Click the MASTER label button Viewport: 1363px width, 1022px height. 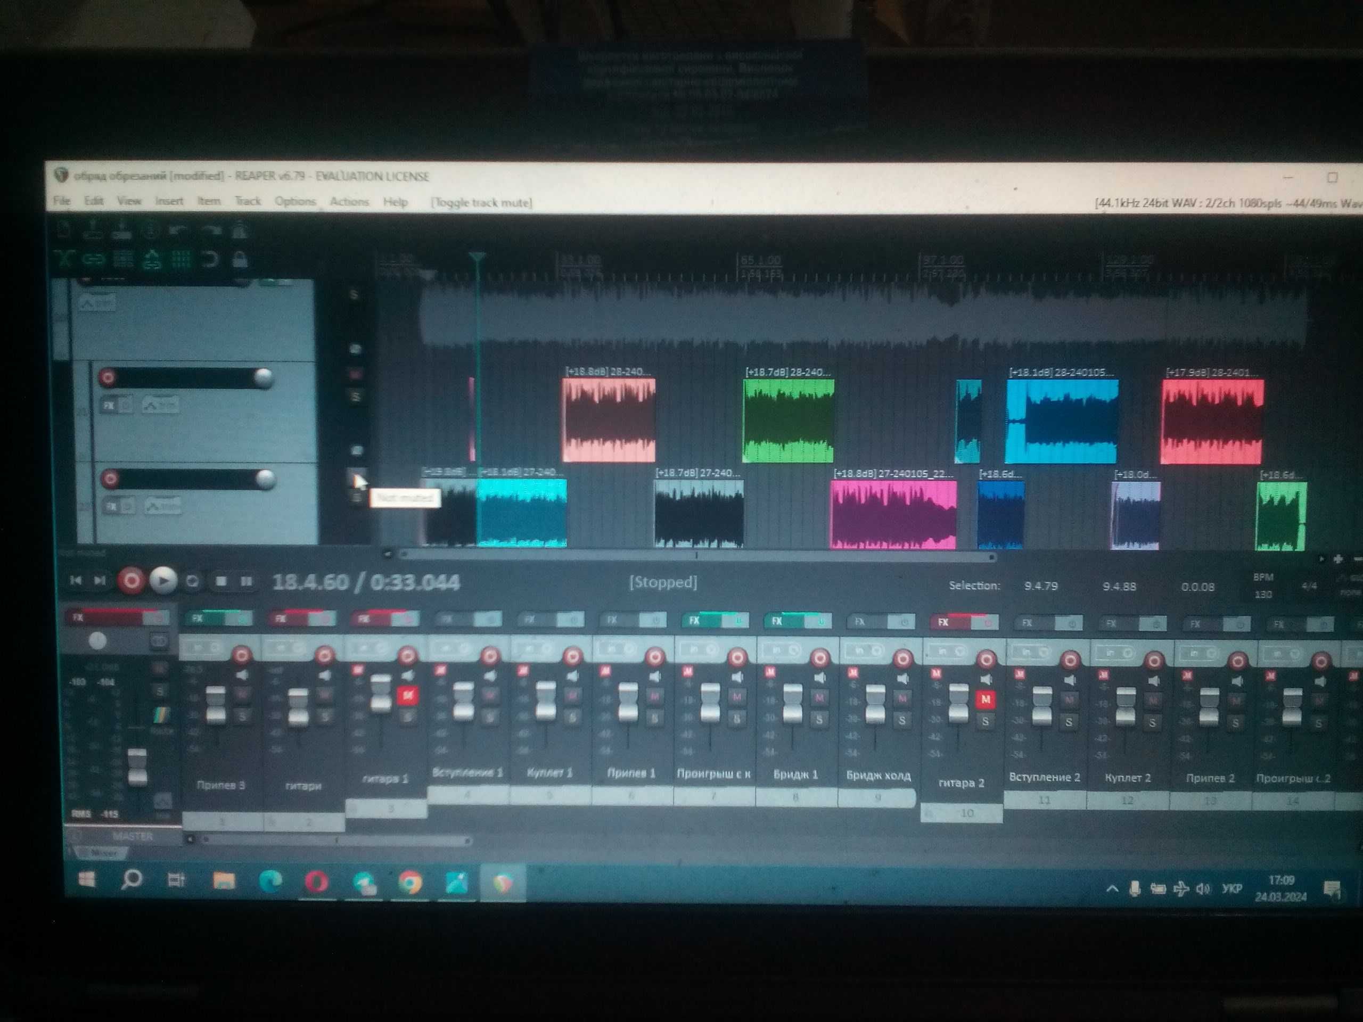coord(132,836)
